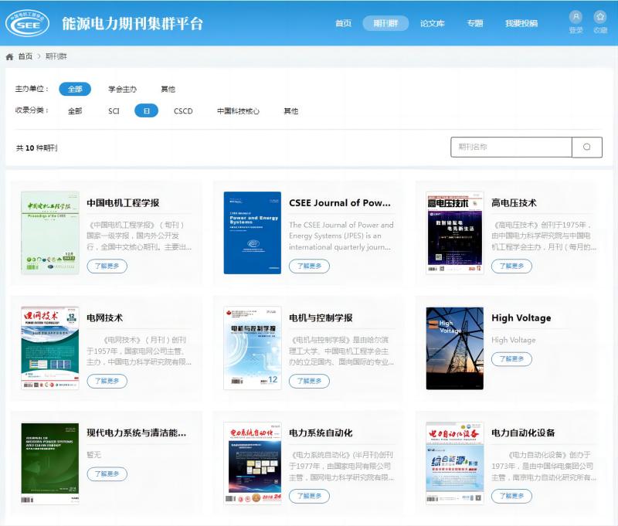Viewport: 618px width, 526px height.
Task: Click the search magnifier button
Action: (x=587, y=147)
